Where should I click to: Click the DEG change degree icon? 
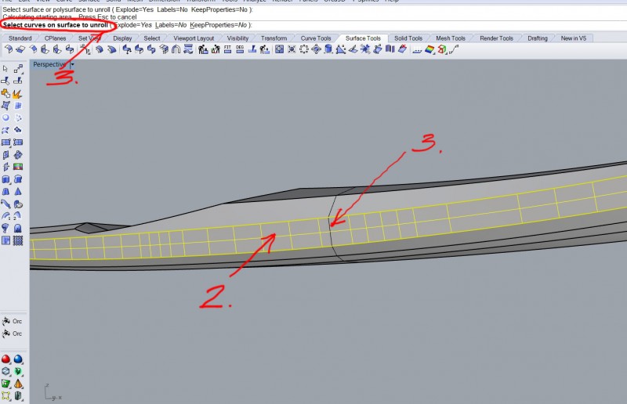point(240,49)
